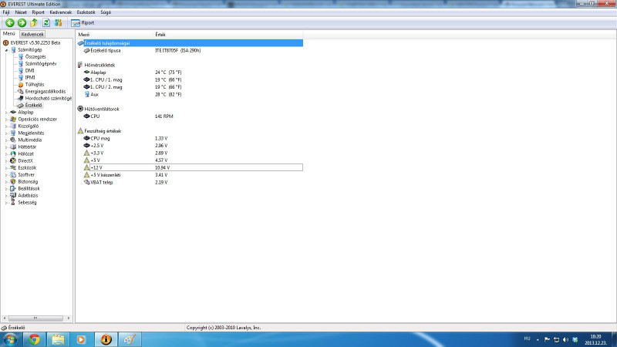Click the green Back arrow toolbar icon
This screenshot has height=347, width=617.
(10, 23)
